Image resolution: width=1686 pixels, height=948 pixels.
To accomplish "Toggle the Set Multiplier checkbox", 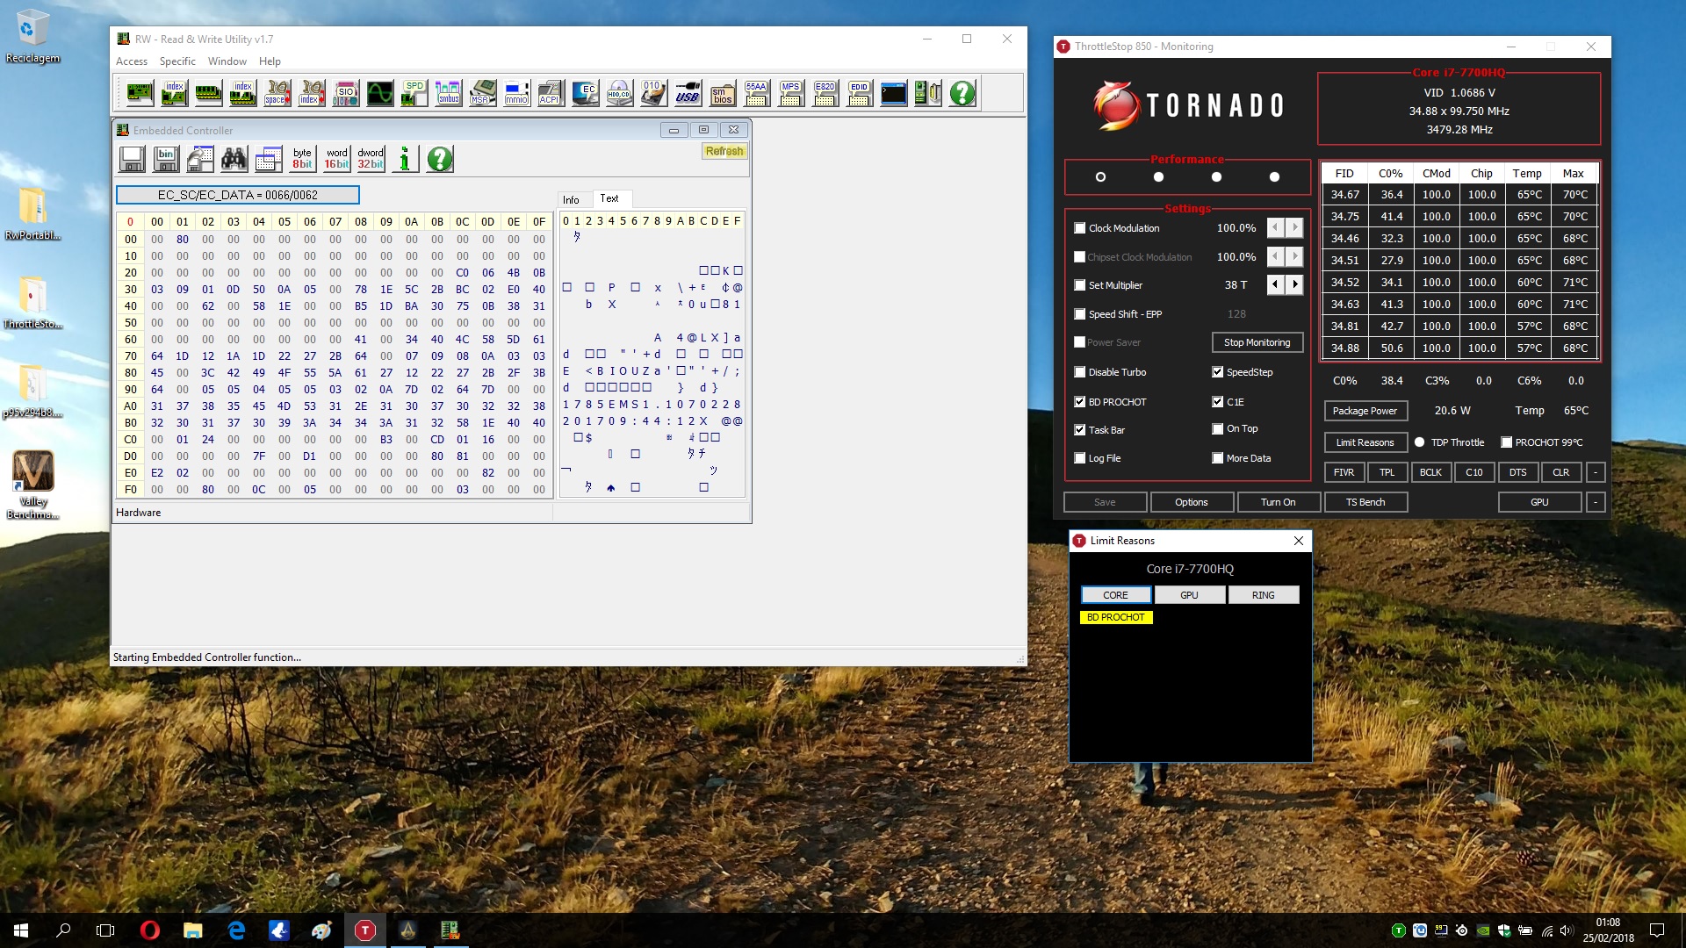I will coord(1080,285).
